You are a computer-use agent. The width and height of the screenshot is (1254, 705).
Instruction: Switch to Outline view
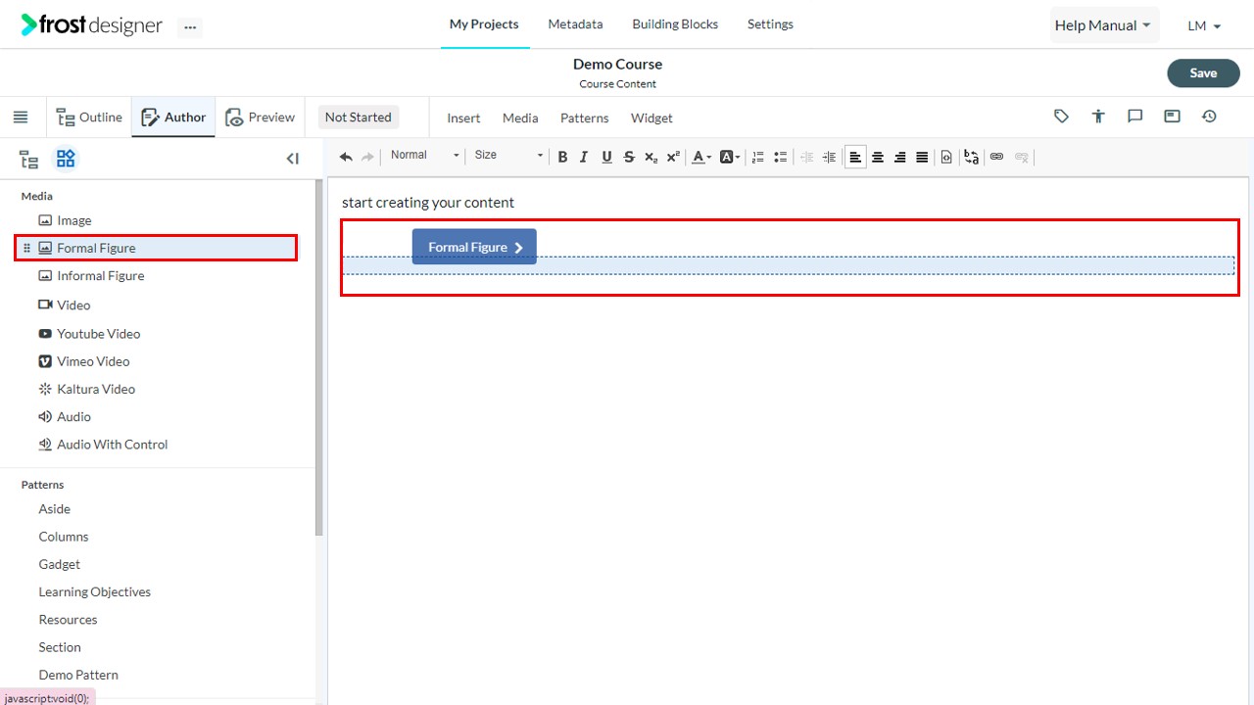(89, 117)
